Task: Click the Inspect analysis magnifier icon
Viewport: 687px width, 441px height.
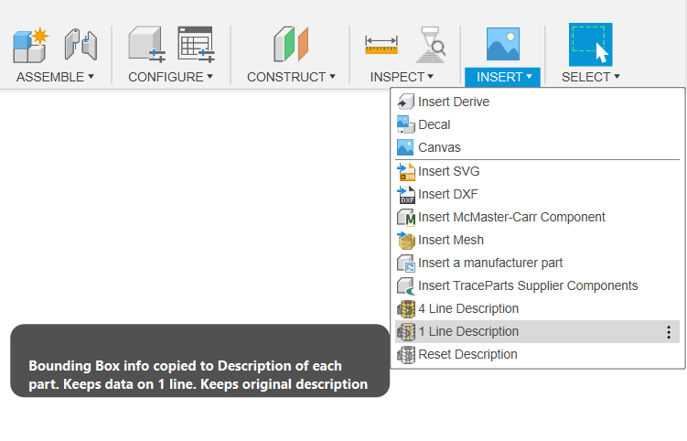Action: [x=431, y=44]
